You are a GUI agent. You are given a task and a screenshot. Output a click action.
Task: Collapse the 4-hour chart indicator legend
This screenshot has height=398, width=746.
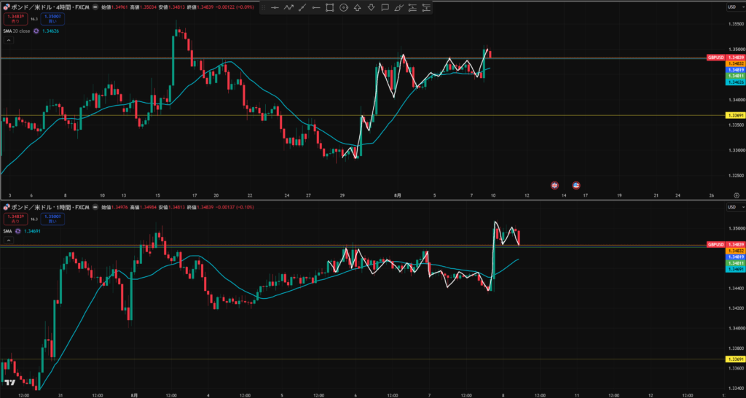[9, 41]
